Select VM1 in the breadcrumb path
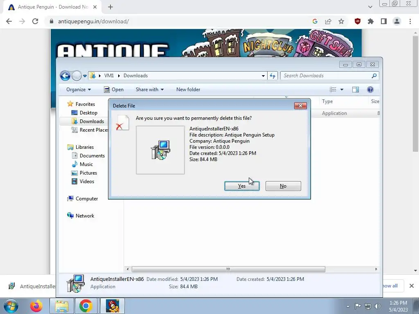 109,76
